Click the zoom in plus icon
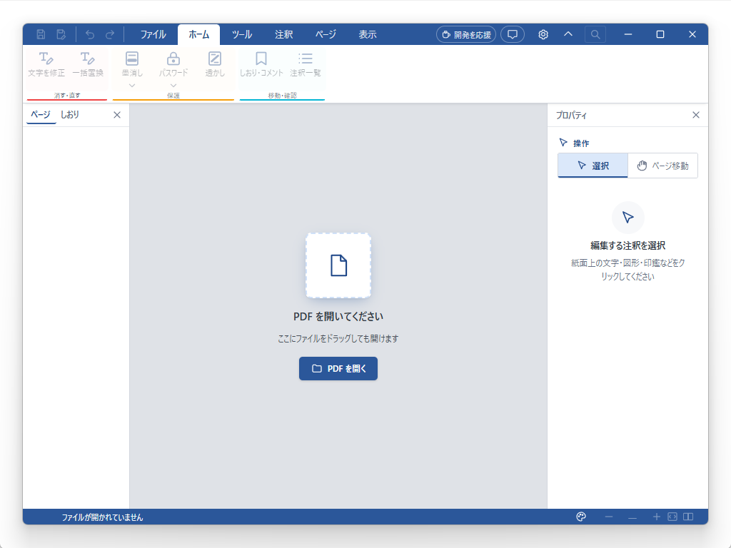 coord(657,517)
